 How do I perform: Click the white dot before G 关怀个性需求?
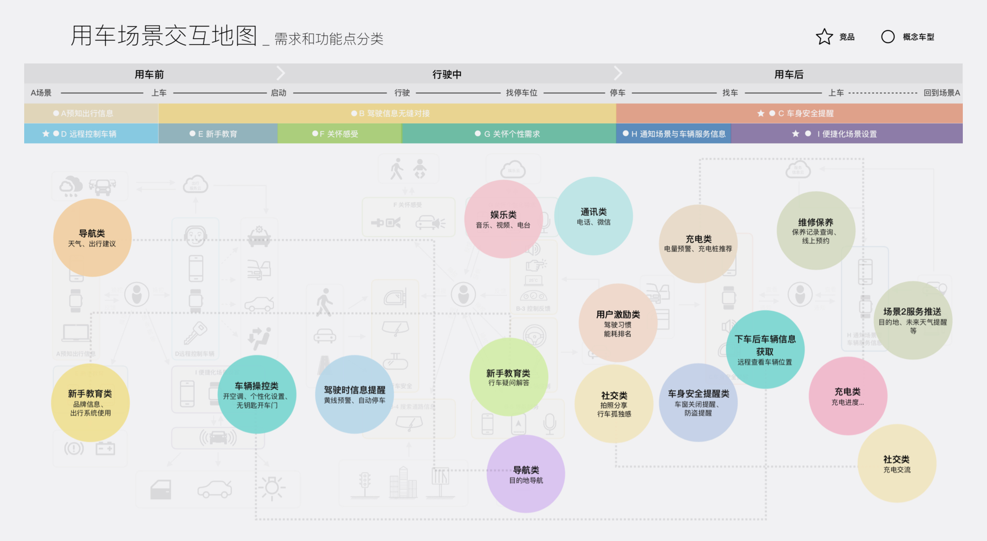[x=478, y=133]
